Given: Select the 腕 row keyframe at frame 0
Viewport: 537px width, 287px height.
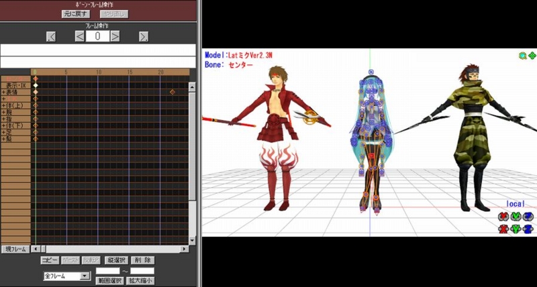Looking at the screenshot, I should (36, 112).
